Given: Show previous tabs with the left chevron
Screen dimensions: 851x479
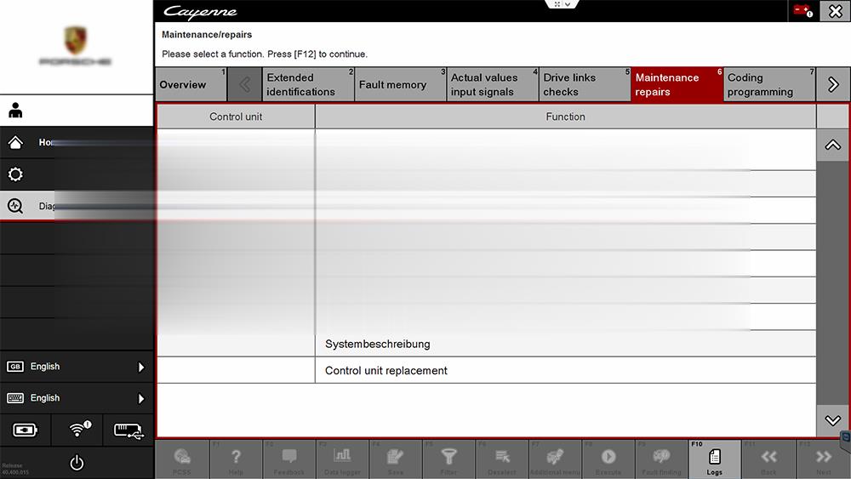Looking at the screenshot, I should pyautogui.click(x=245, y=84).
